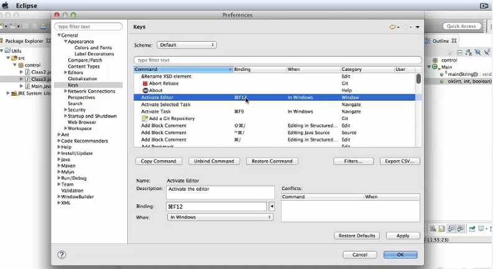Click the Keys filter text field

click(x=278, y=60)
